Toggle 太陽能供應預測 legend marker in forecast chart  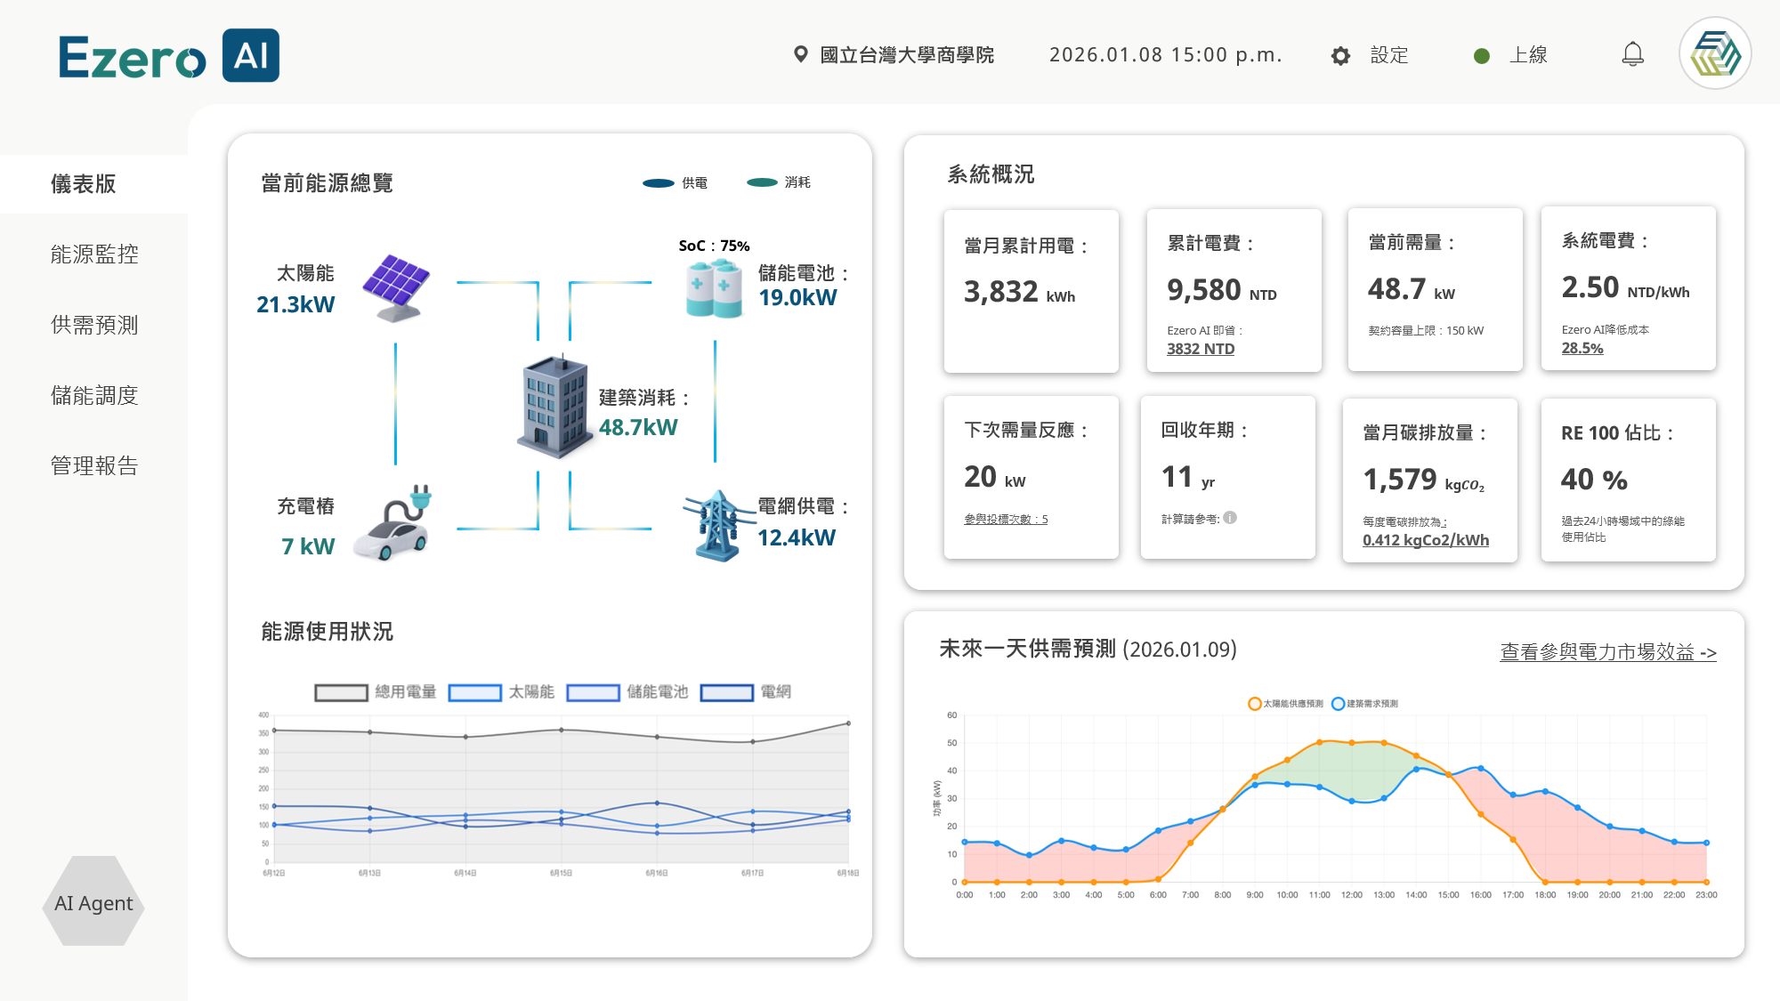(x=1255, y=704)
